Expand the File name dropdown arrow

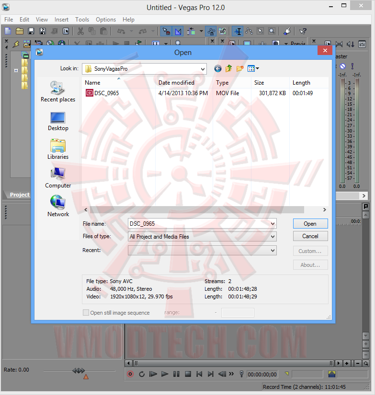[x=273, y=224]
